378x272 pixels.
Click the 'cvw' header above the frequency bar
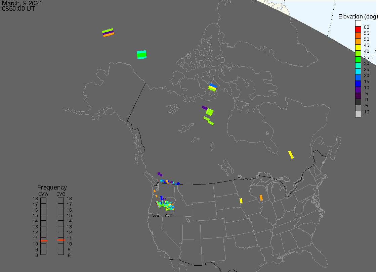(43, 194)
